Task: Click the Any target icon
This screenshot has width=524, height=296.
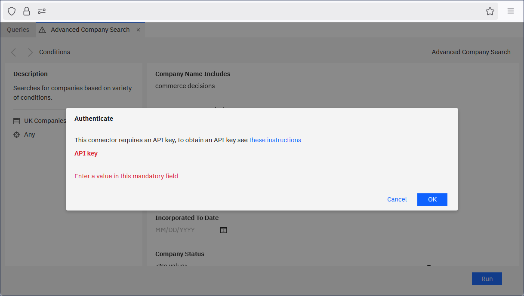Action: pos(17,135)
